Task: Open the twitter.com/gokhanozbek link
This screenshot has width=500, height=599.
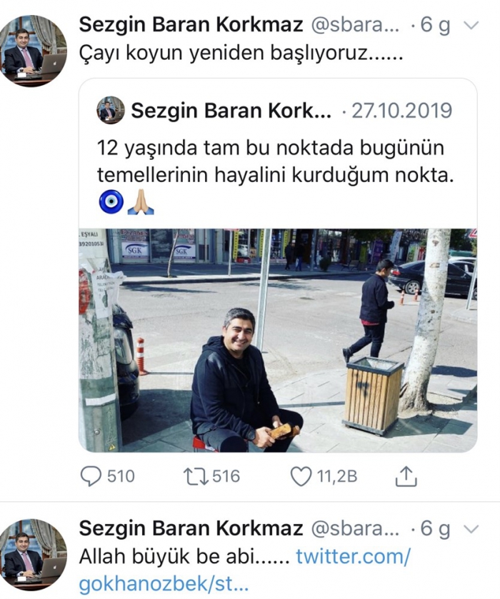Action: click(x=245, y=570)
